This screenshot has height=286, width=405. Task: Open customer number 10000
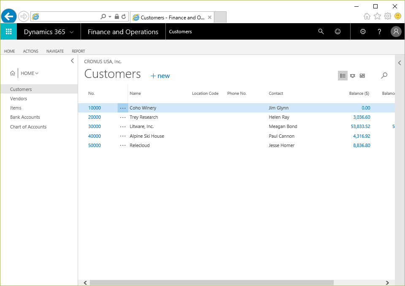pyautogui.click(x=94, y=108)
